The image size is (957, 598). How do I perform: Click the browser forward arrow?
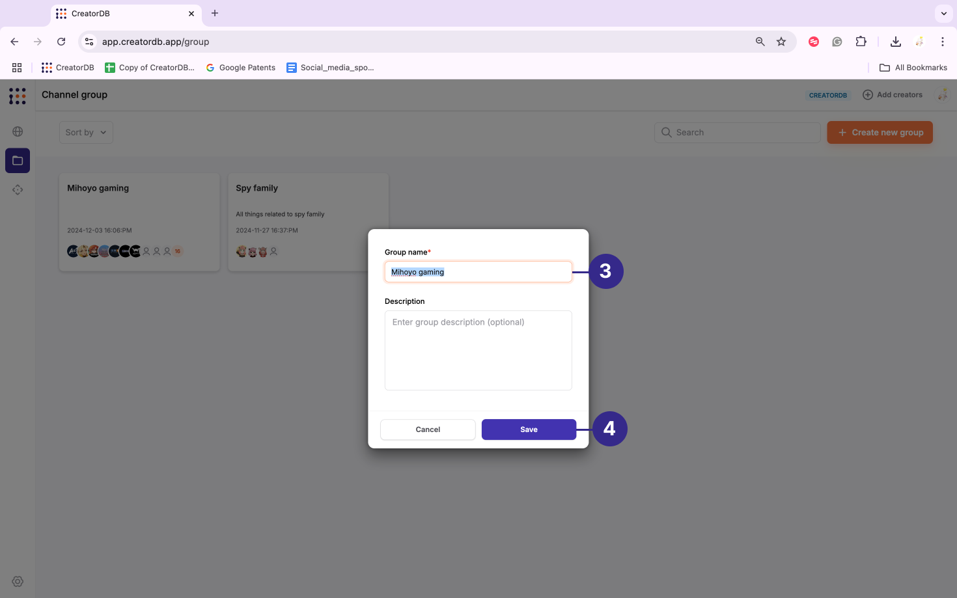pos(38,42)
